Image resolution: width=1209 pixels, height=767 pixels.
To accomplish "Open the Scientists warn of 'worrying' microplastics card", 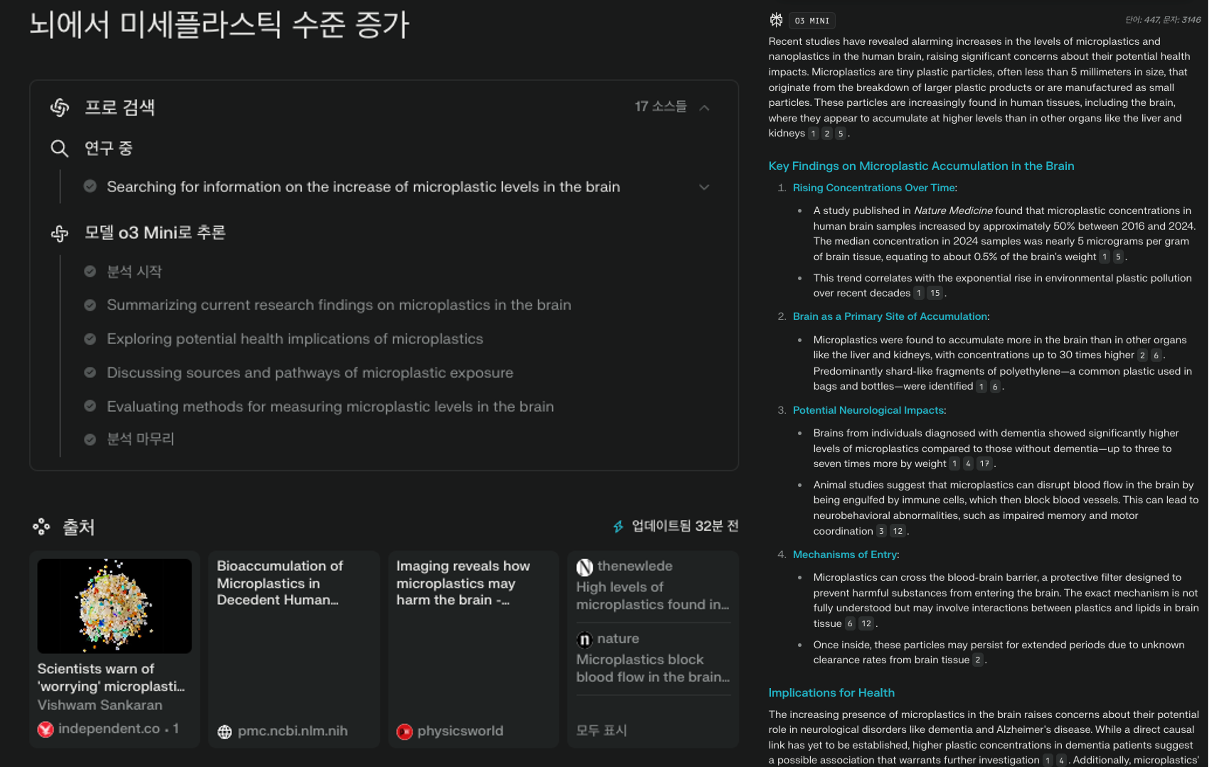I will (114, 649).
